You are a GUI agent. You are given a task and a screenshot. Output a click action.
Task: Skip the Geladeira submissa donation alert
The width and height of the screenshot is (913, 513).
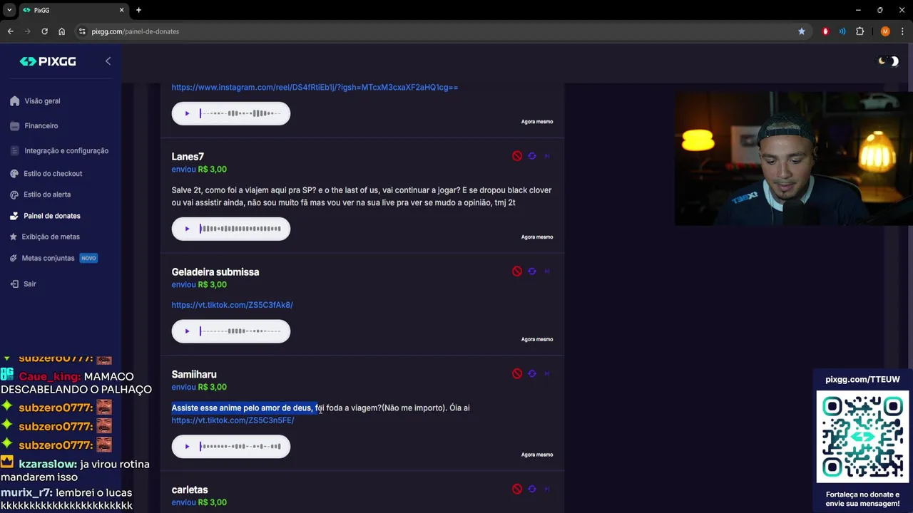[547, 271]
